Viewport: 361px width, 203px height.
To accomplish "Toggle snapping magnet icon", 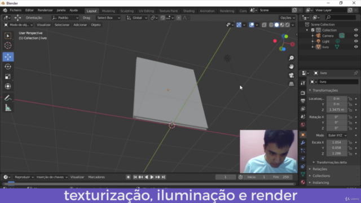I will 162,17.
